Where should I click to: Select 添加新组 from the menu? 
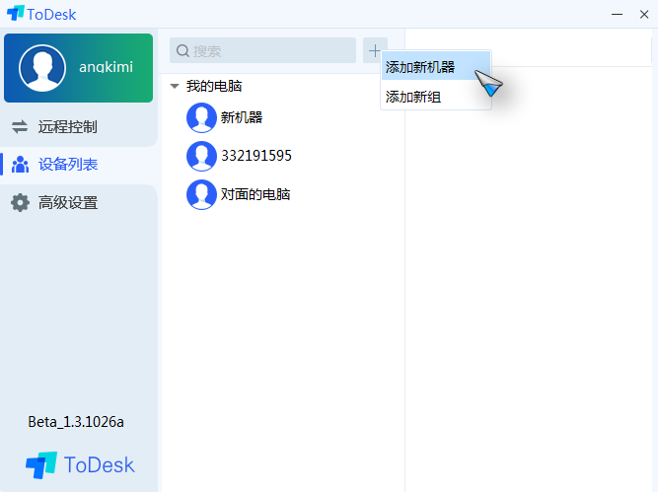(x=436, y=97)
